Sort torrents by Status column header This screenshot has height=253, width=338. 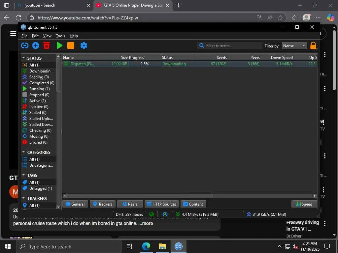[x=177, y=57]
